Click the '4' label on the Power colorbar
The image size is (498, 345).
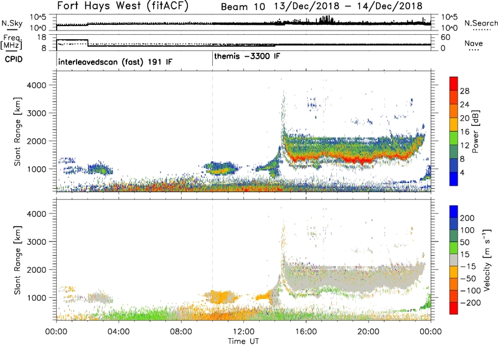coord(462,172)
